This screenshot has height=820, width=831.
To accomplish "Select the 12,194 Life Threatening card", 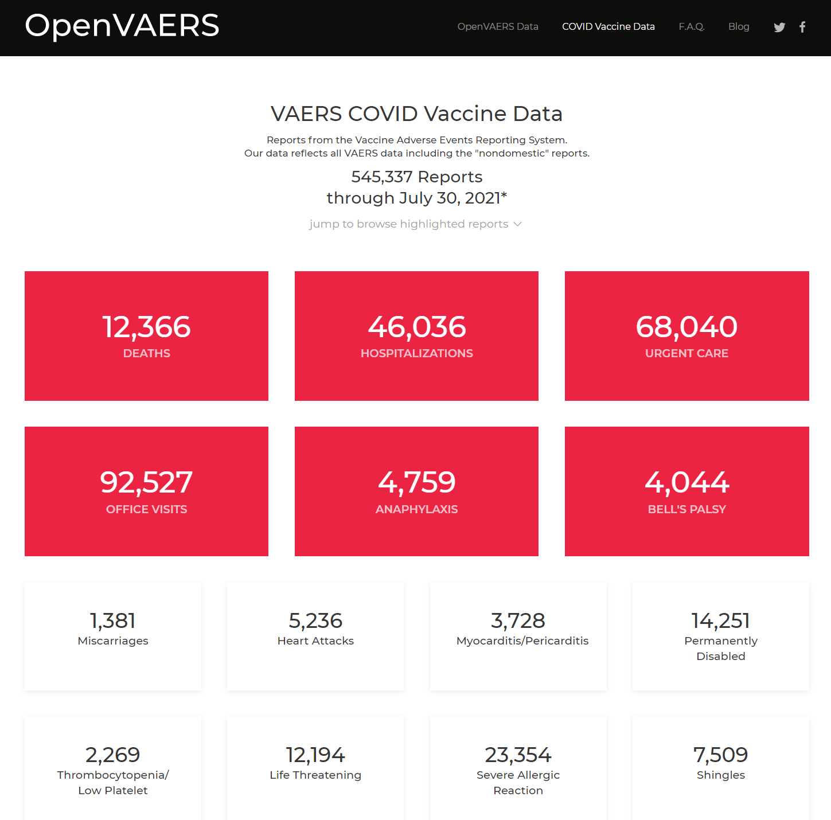I will pos(315,768).
